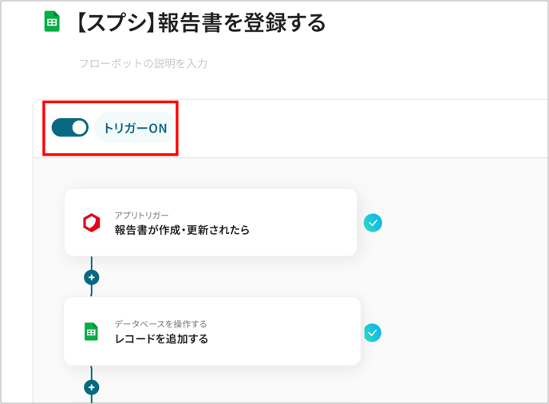The width and height of the screenshot is (549, 404).
Task: Add a step with the plus below レコードを追加する
Action: coord(92,387)
